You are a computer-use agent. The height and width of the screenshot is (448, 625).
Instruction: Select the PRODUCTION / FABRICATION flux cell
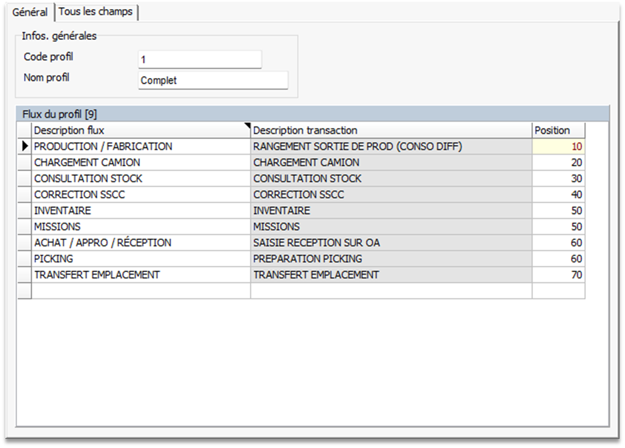click(140, 146)
